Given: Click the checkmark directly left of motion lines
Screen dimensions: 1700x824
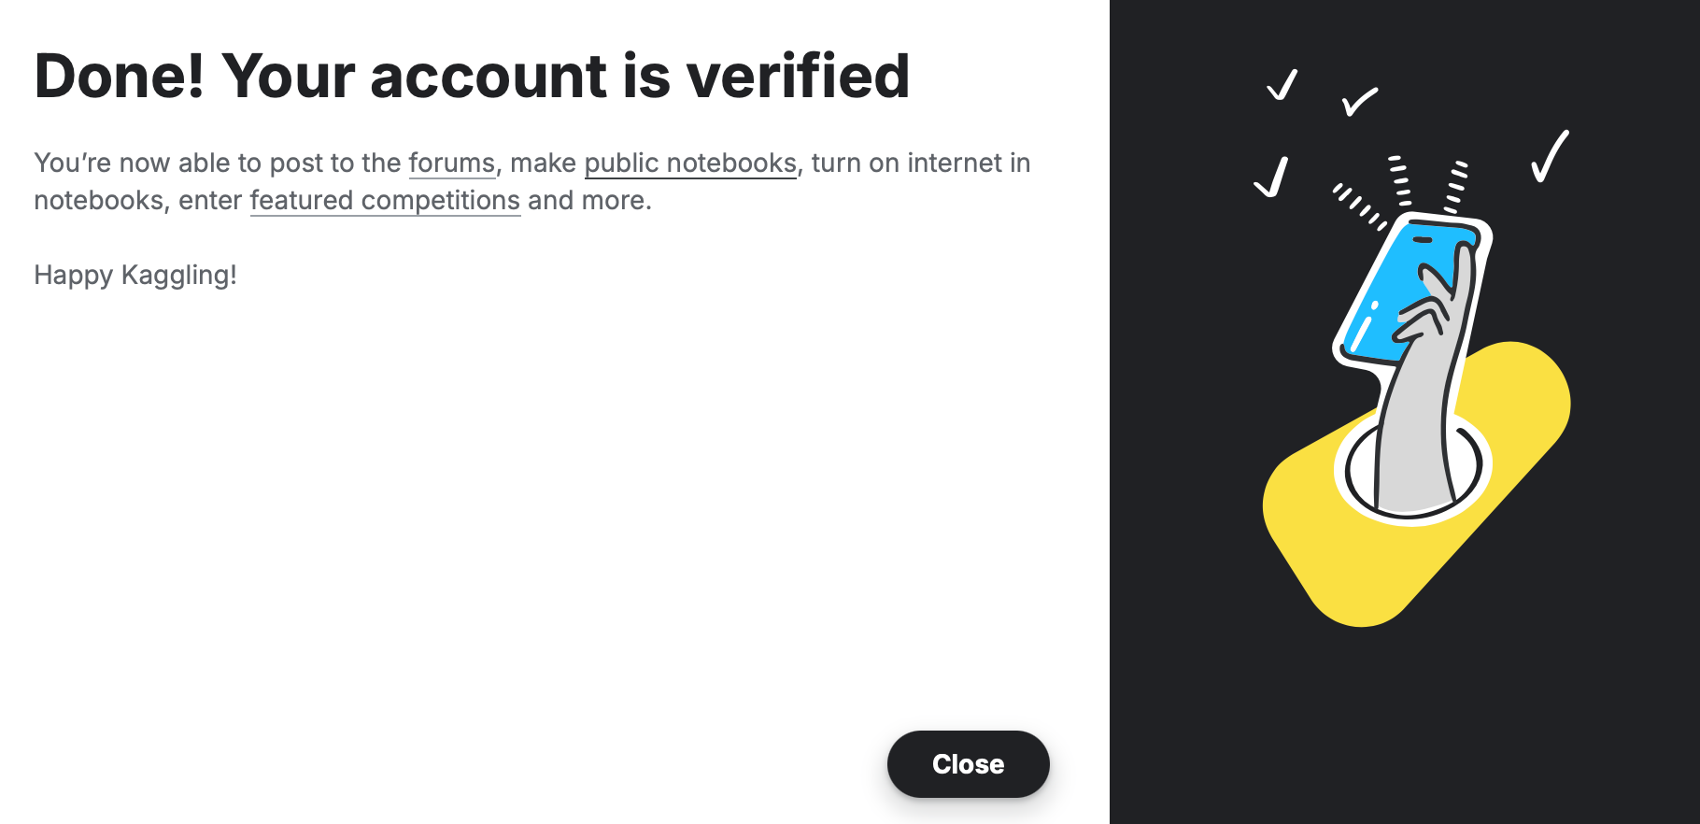Looking at the screenshot, I should [x=1272, y=177].
